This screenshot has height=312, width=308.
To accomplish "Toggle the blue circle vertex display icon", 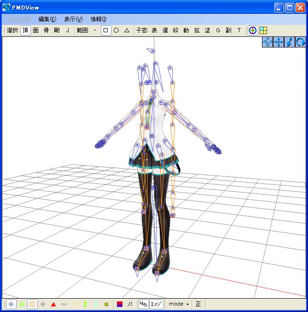I will 11,304.
